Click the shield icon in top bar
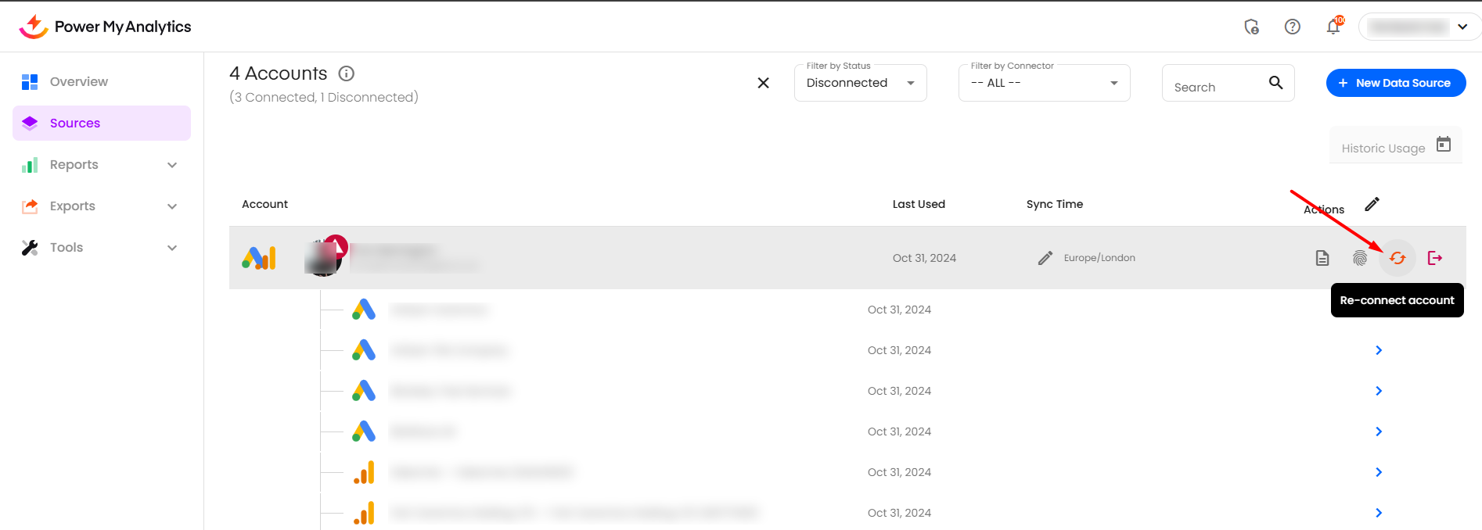The image size is (1482, 530). pos(1251,27)
